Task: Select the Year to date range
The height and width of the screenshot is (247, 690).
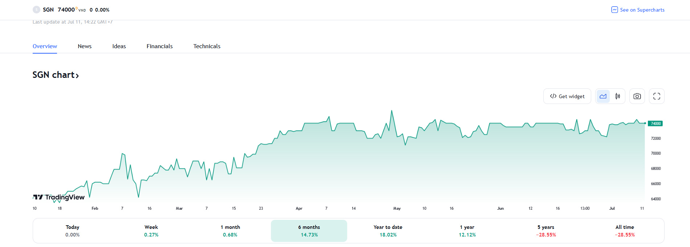Action: [388, 231]
